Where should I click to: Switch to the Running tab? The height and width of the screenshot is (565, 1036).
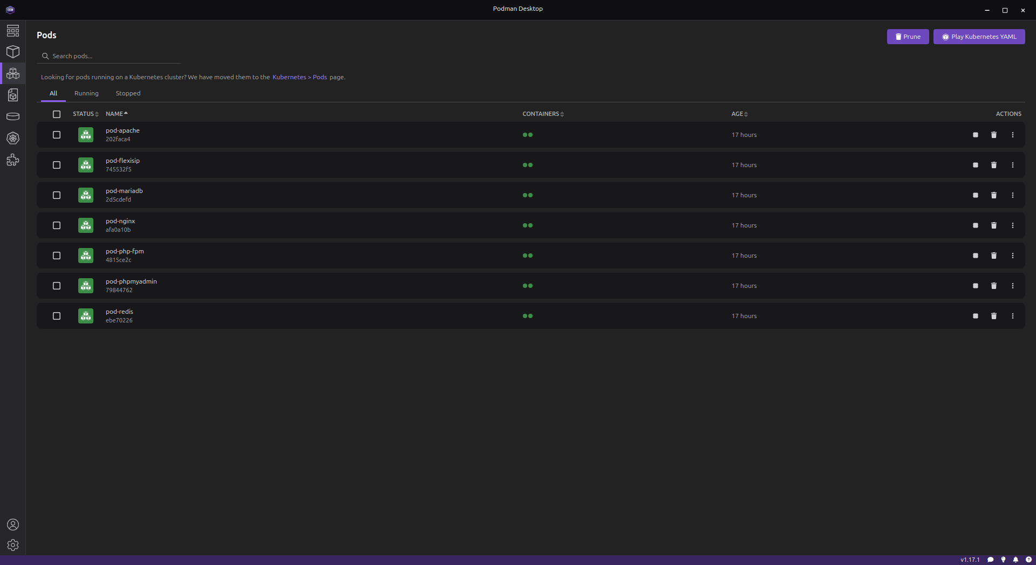click(x=86, y=93)
